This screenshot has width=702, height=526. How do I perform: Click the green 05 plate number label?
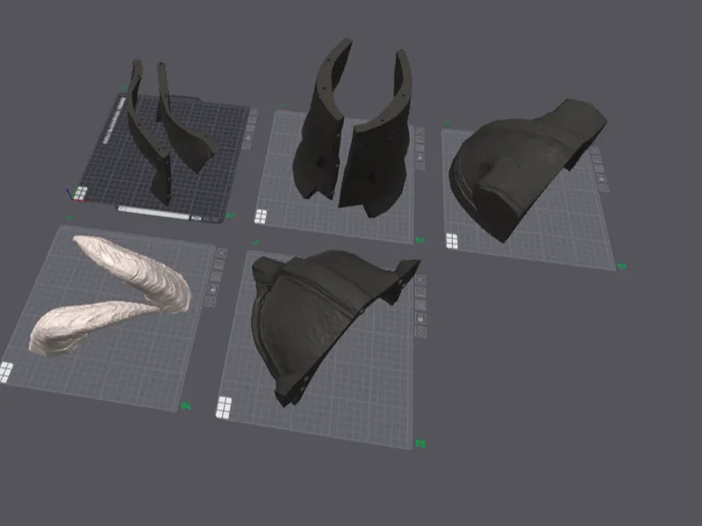(420, 444)
